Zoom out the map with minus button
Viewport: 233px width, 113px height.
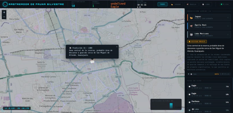(4, 17)
